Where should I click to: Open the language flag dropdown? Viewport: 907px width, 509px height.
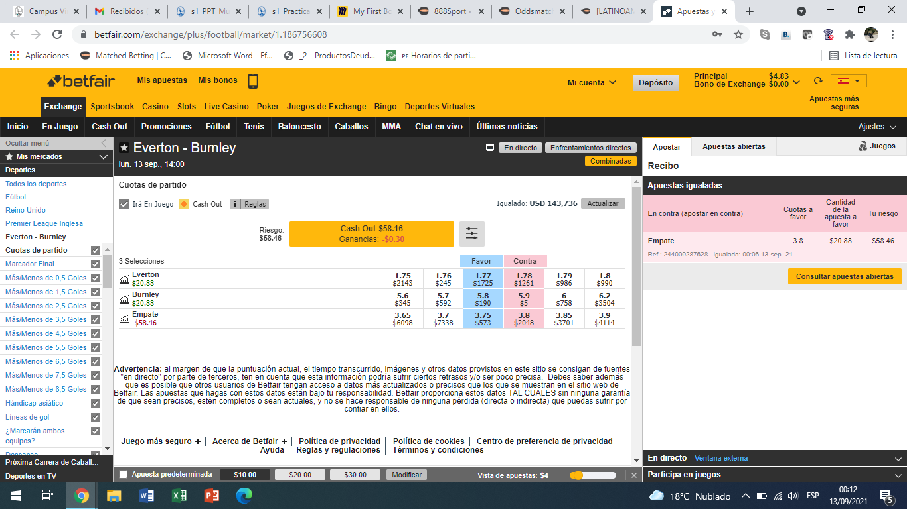point(849,81)
